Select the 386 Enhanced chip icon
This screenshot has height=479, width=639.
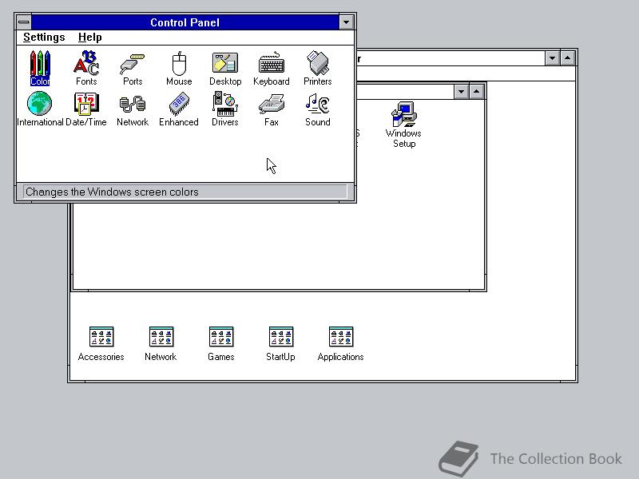(179, 109)
